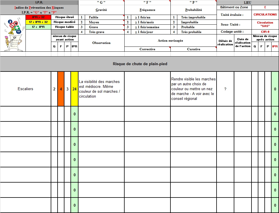Select the red "CIRCULATIONS" unit value
The width and height of the screenshot is (279, 213).
[265, 15]
